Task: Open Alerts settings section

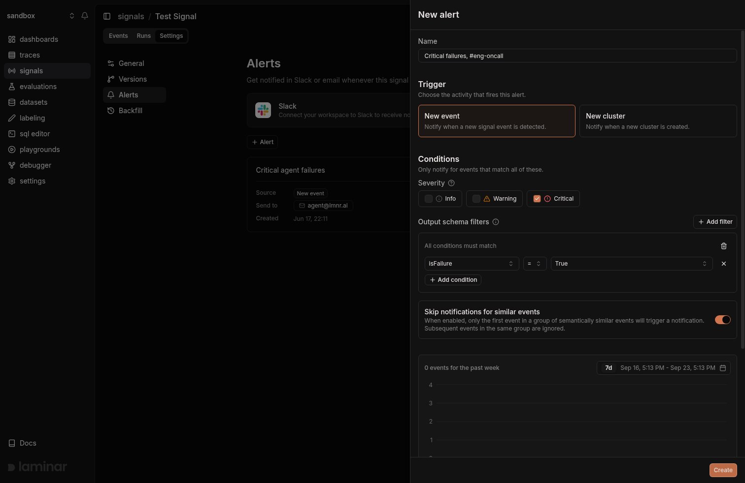Action: pyautogui.click(x=135, y=95)
